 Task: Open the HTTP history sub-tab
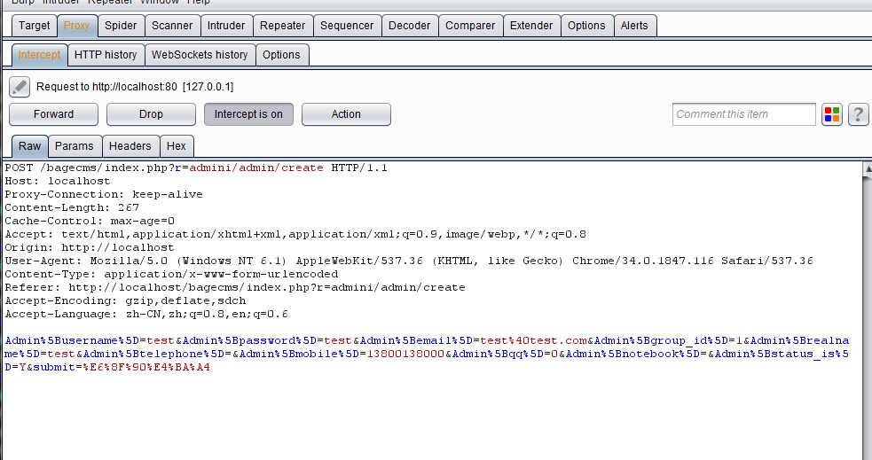[106, 55]
